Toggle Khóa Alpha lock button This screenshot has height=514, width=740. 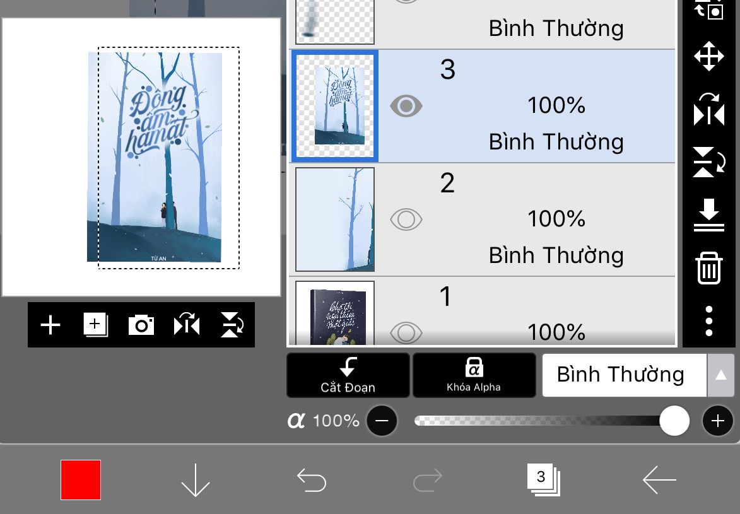[474, 375]
